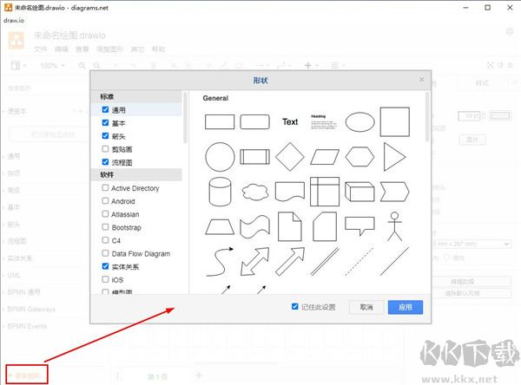Open the 文件 menu
Screen dimensions: 521x385
point(41,49)
